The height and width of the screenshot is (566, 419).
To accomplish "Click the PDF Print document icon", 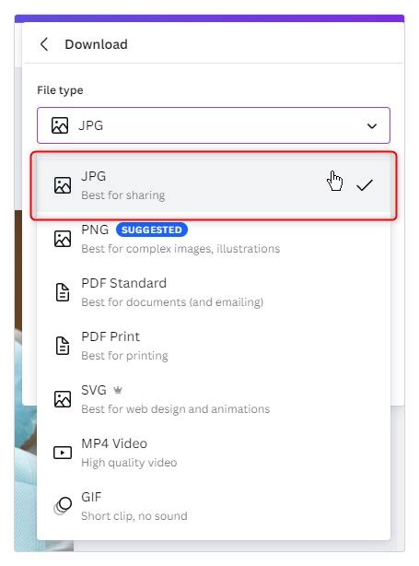I will [63, 346].
